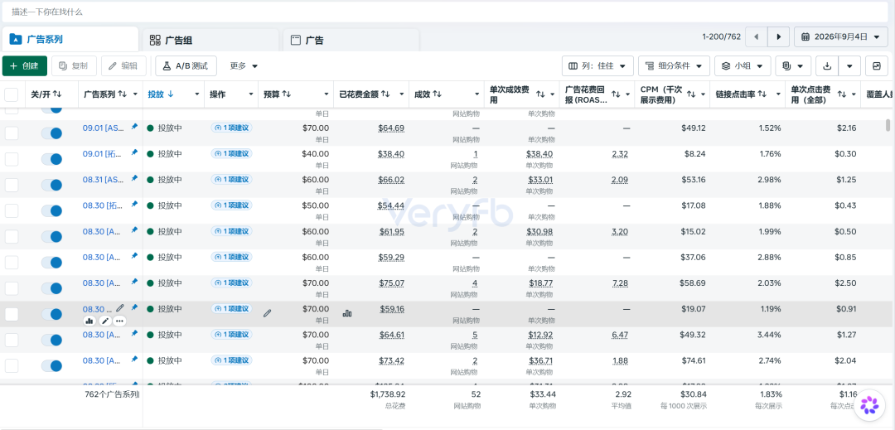Viewport: 895px width, 430px height.
Task: Open the 操作 column options arrow
Action: (250, 94)
